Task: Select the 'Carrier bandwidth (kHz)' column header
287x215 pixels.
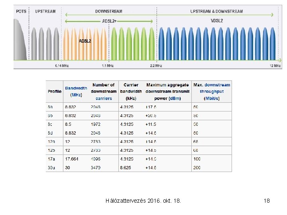Action: coord(131,92)
